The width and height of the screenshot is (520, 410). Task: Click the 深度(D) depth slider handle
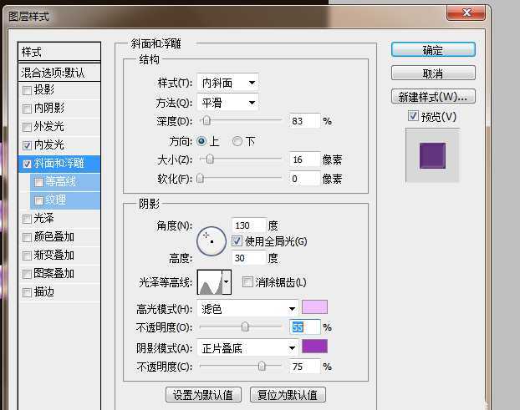coord(206,121)
